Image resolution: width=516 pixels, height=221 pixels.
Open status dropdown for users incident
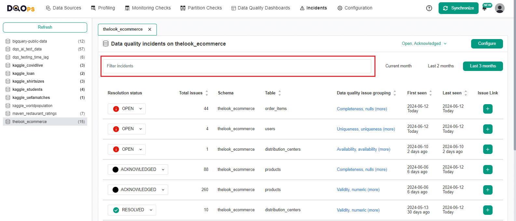[x=127, y=129]
